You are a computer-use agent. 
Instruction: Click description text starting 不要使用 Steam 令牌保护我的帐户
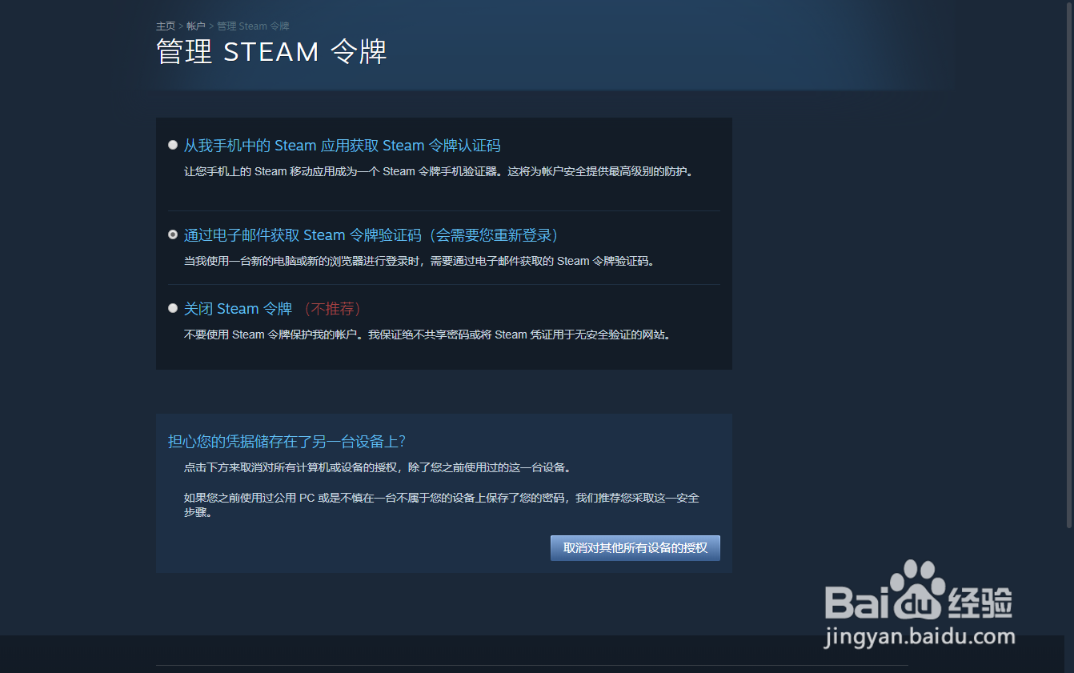[427, 334]
